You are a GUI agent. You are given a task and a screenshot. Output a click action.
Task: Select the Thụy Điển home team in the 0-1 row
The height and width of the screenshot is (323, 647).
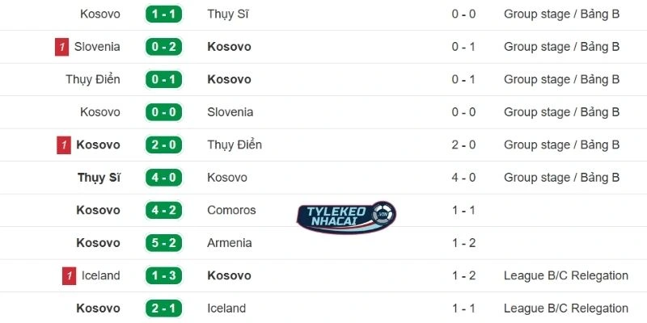[x=93, y=79]
